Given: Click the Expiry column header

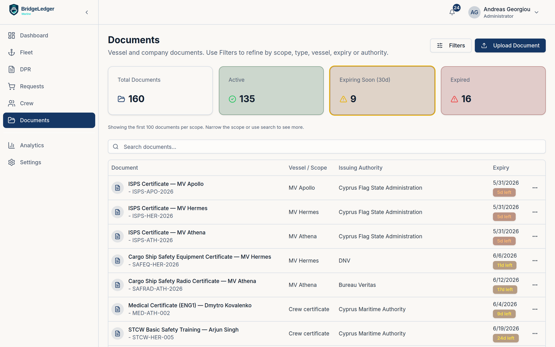Looking at the screenshot, I should [501, 168].
